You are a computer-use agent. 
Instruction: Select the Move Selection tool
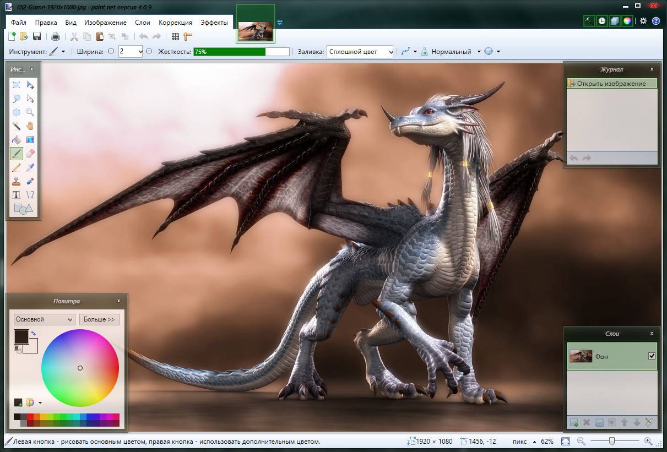30,99
